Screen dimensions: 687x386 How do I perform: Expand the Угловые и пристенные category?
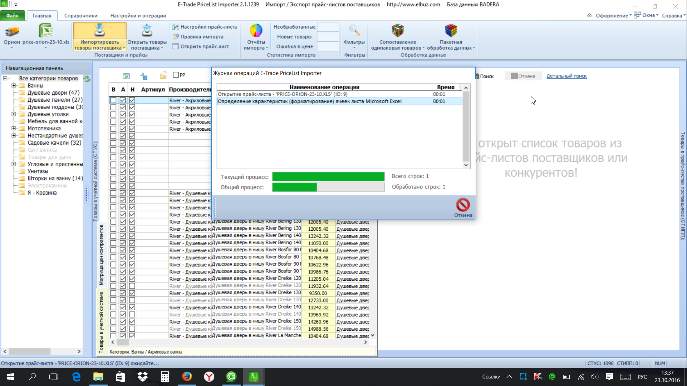(14, 164)
